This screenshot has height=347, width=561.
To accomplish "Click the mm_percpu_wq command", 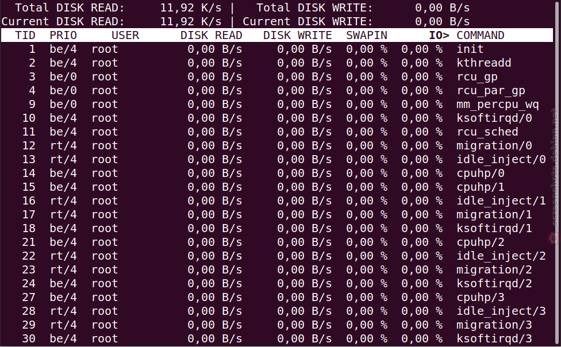I will click(x=498, y=105).
